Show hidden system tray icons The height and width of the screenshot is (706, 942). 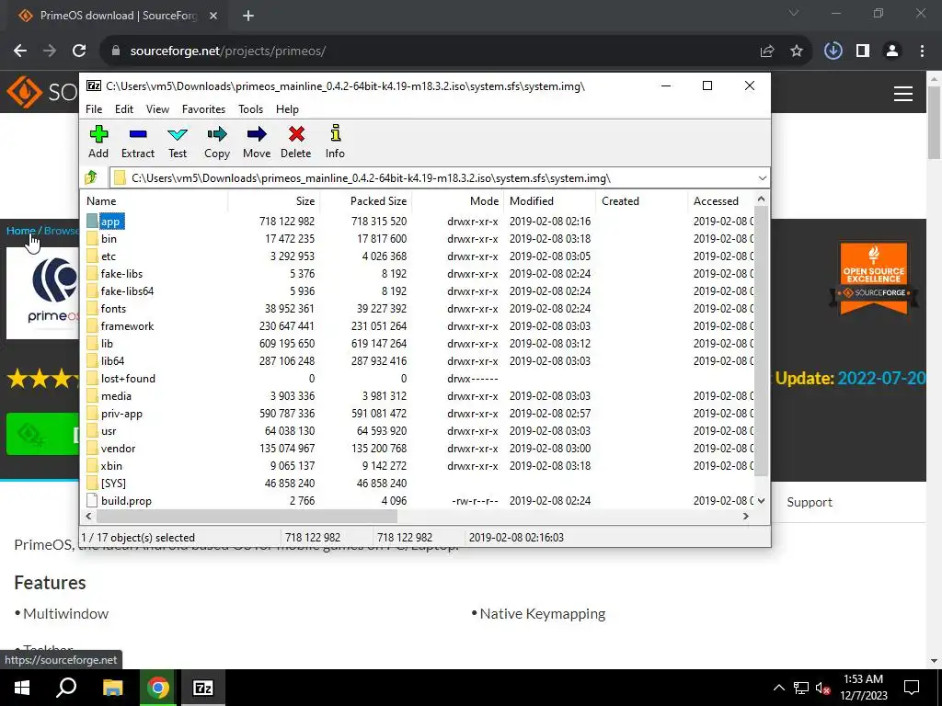[x=778, y=688]
